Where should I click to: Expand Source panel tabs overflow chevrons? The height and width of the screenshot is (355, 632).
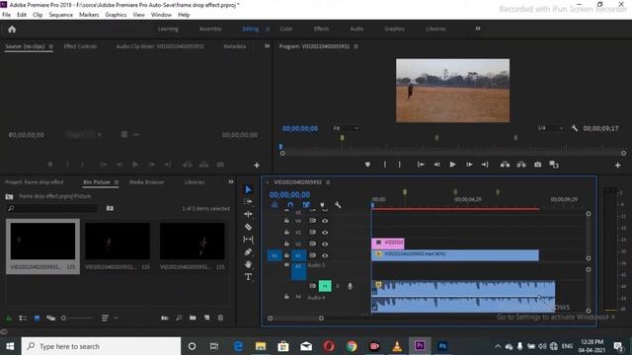[x=268, y=46]
